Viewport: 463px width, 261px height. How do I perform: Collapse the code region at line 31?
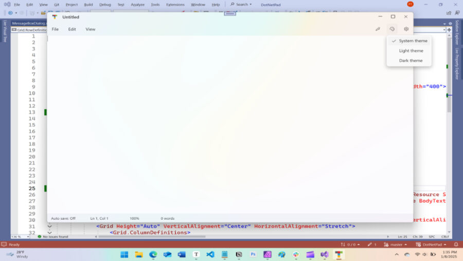tap(49, 227)
